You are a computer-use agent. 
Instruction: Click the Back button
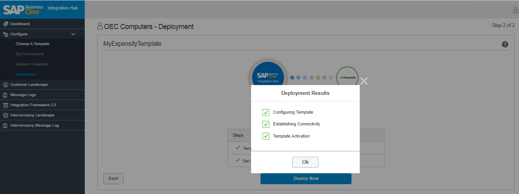click(x=113, y=178)
